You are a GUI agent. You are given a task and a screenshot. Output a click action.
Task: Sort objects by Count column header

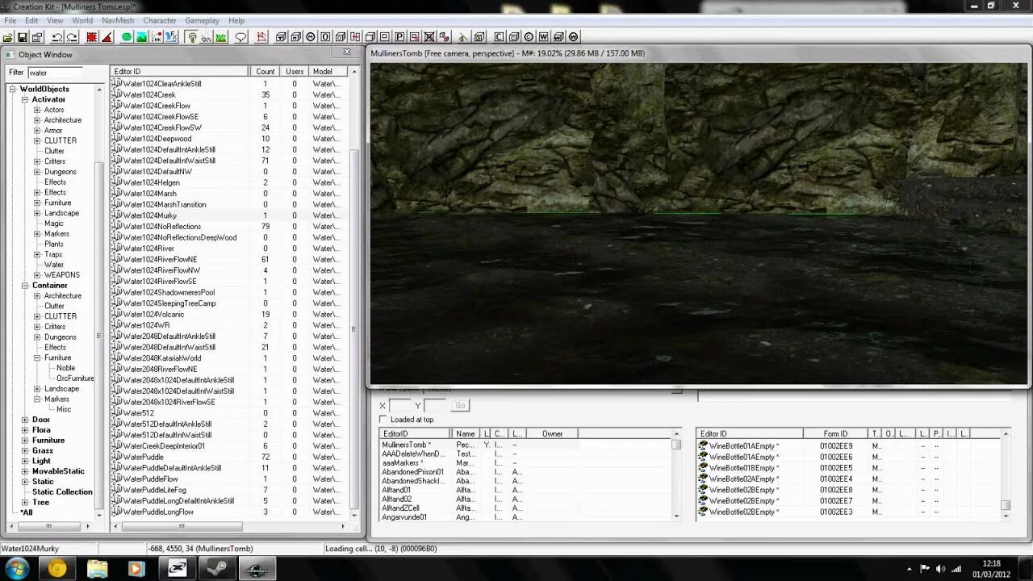coord(266,72)
